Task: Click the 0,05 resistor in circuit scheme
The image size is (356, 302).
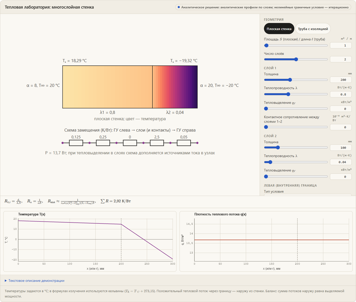Action: click(x=184, y=143)
